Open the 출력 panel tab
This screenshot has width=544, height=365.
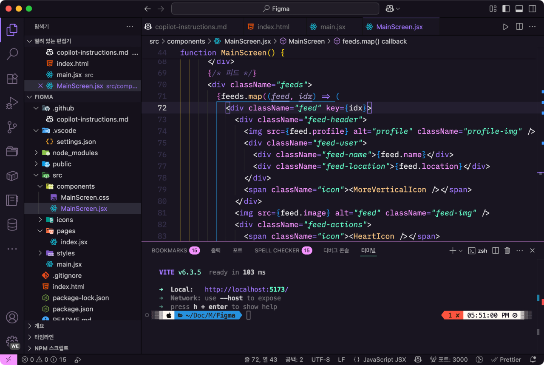click(x=216, y=251)
